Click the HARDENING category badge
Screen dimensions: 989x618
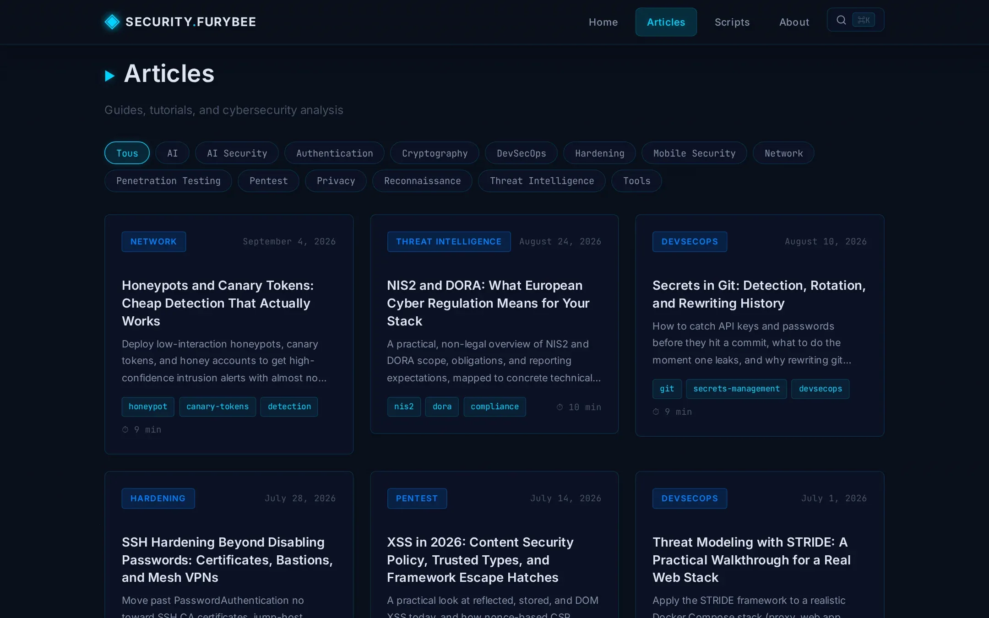click(158, 498)
